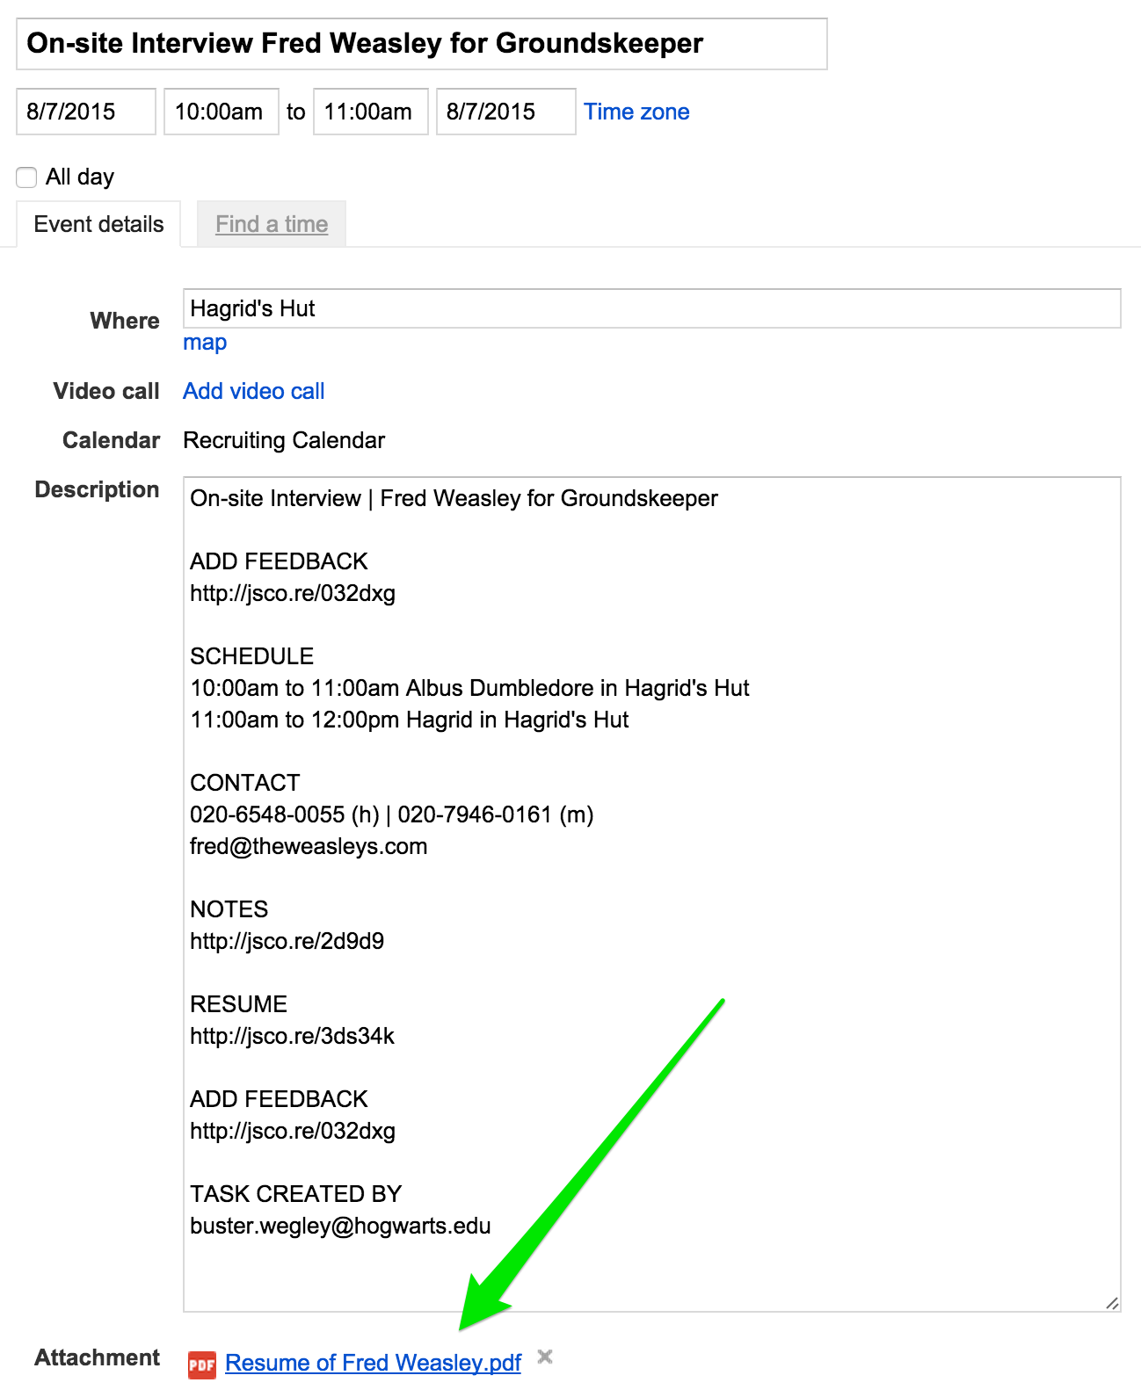Click the SCHEDULE heading in description

pos(252,656)
